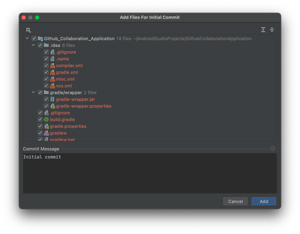Click the gradle.properties file icon
Image resolution: width=300 pixels, height=234 pixels.
46,126
